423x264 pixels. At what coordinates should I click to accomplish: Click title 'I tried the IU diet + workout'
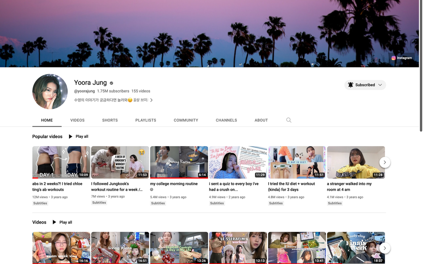(291, 186)
